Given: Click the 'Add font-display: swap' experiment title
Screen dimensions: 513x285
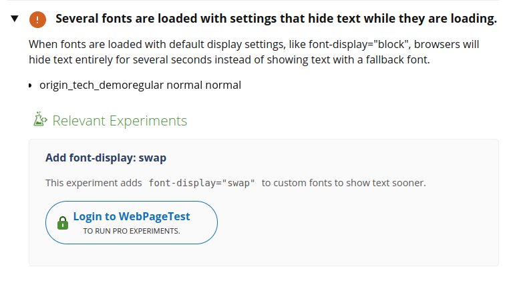Looking at the screenshot, I should tap(106, 158).
